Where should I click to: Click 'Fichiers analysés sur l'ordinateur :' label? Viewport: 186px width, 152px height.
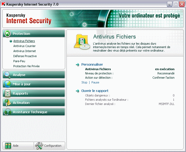pos(107,100)
